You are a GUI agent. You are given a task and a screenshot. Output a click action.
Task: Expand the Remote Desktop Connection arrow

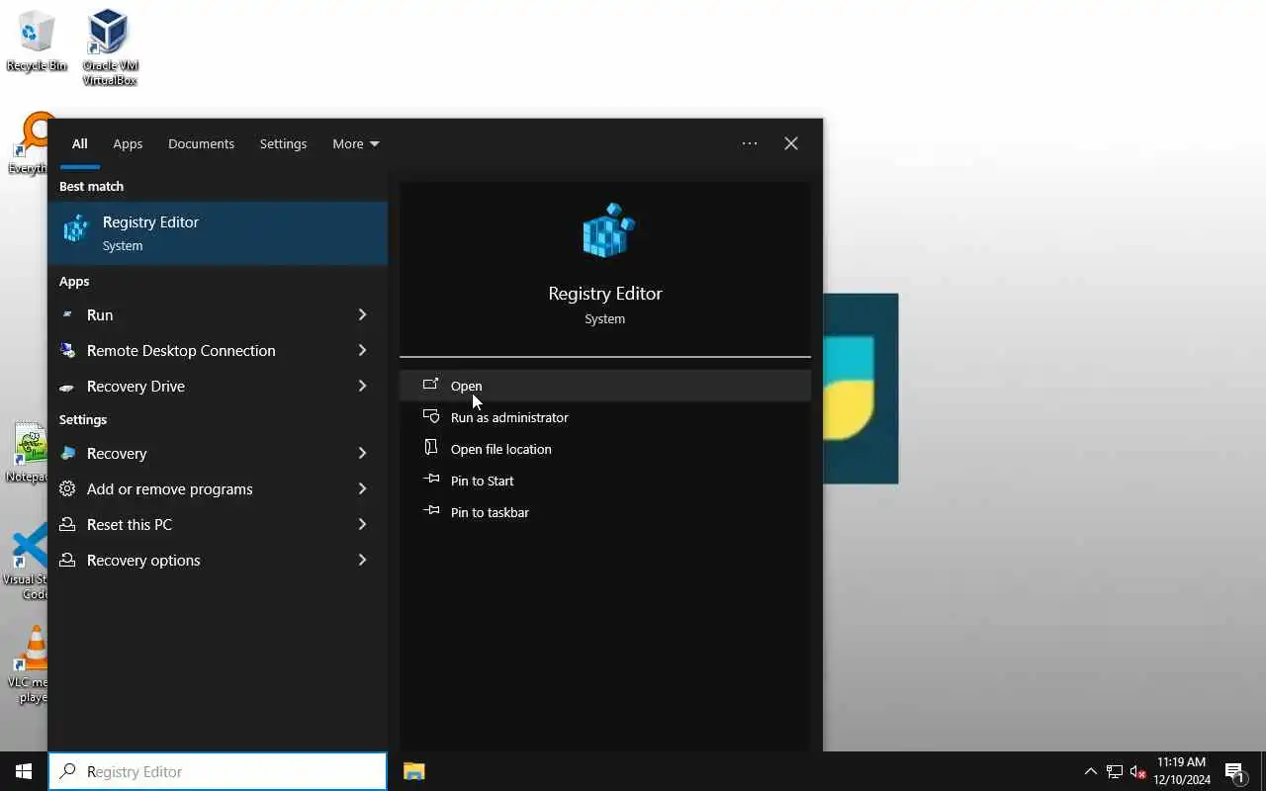[362, 350]
